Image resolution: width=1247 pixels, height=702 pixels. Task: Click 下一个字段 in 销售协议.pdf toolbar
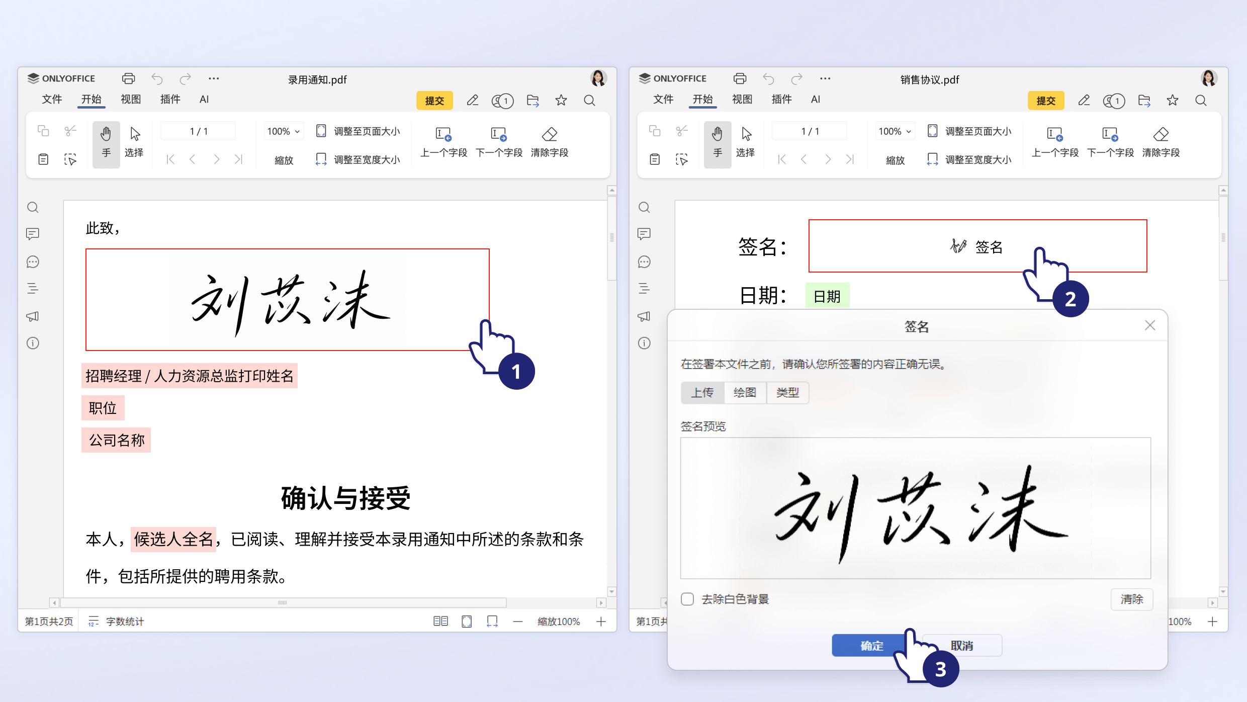(x=1111, y=143)
